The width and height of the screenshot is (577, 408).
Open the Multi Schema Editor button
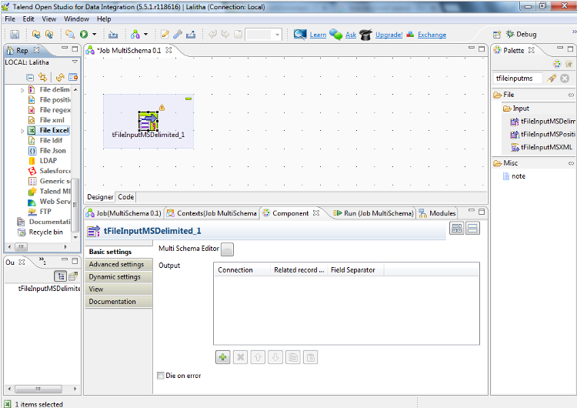point(227,249)
